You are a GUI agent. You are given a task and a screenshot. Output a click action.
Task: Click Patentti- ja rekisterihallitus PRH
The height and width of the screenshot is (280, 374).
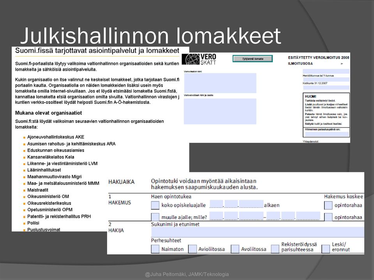click(59, 217)
